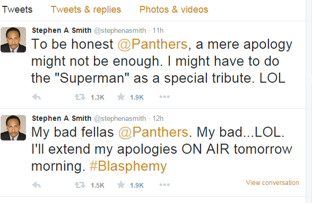Screen dimensions: 312x203
Task: Click View conversation link
Action: (272, 182)
